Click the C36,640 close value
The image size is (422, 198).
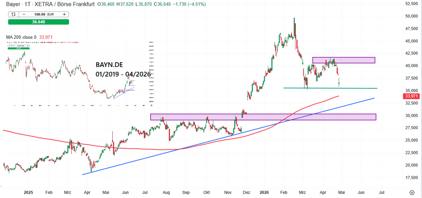pos(162,4)
